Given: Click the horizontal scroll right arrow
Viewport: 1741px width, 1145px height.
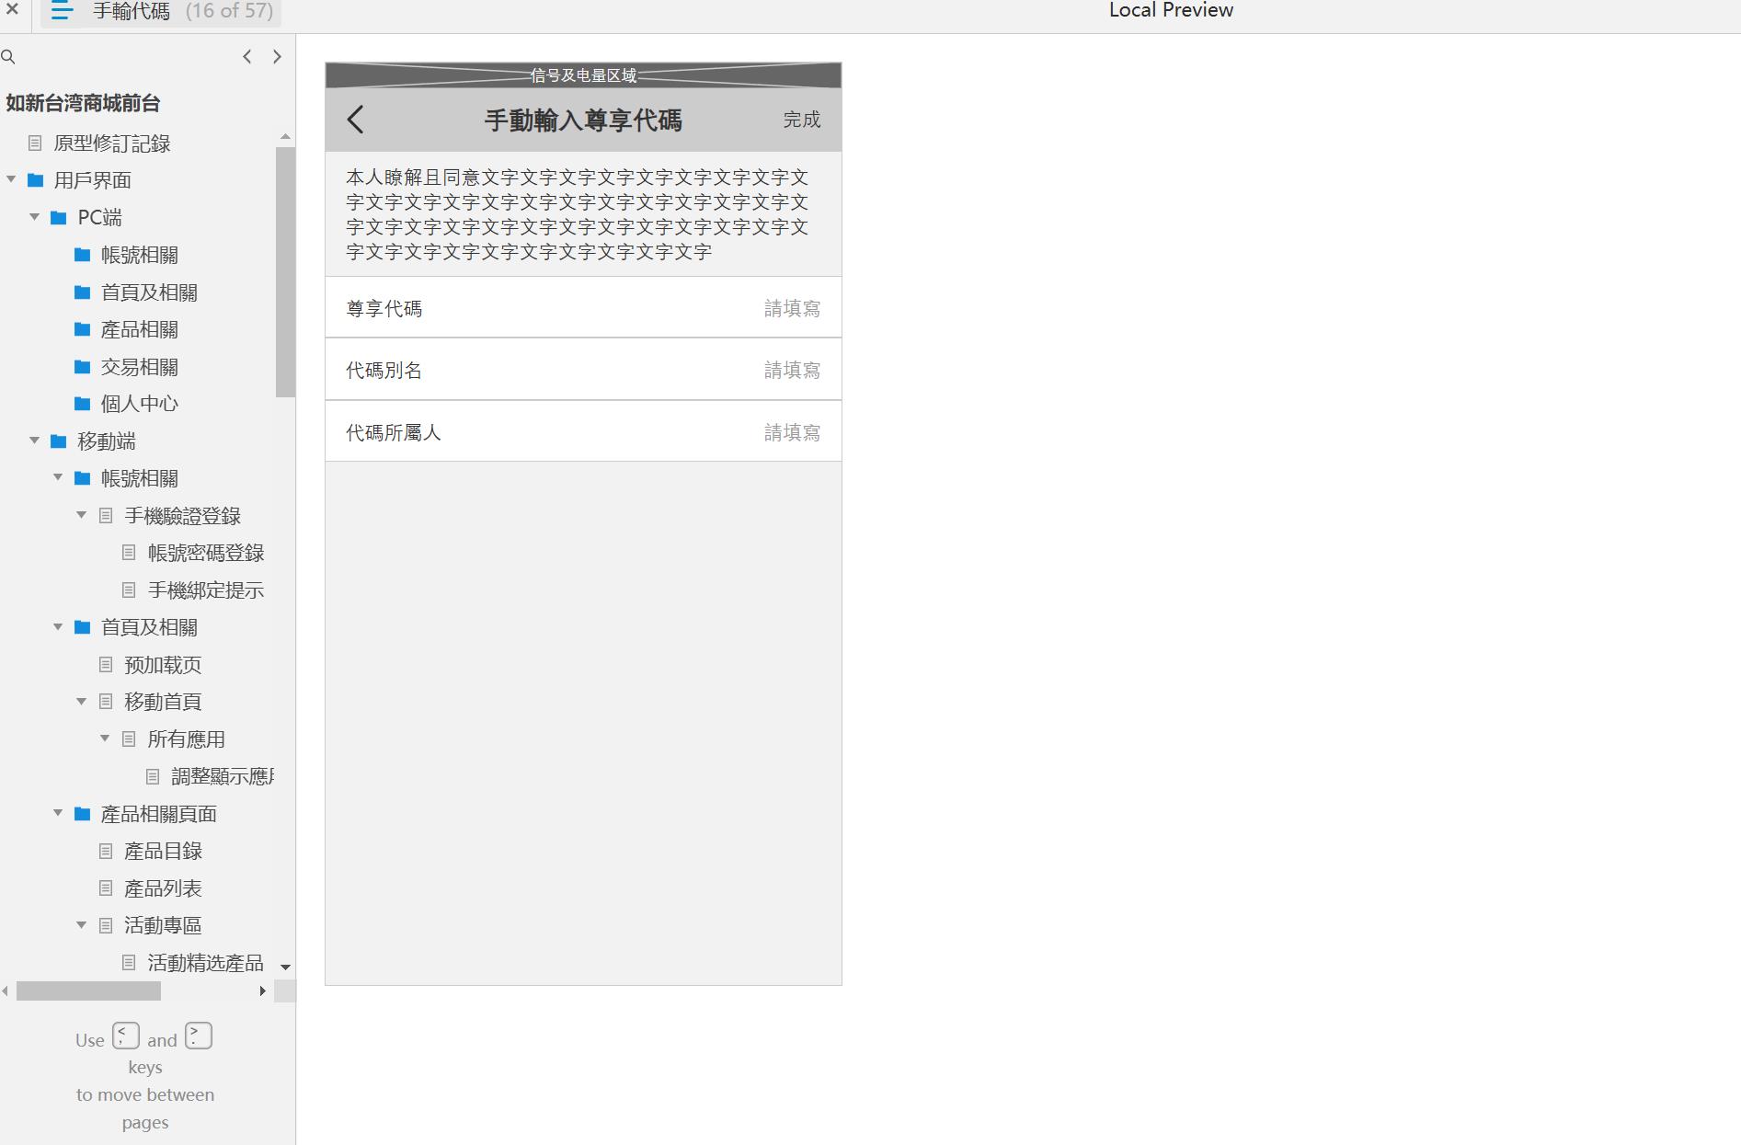Looking at the screenshot, I should (263, 990).
